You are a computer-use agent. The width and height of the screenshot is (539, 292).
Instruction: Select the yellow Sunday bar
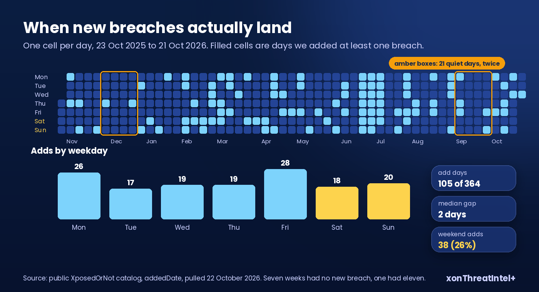[388, 201]
